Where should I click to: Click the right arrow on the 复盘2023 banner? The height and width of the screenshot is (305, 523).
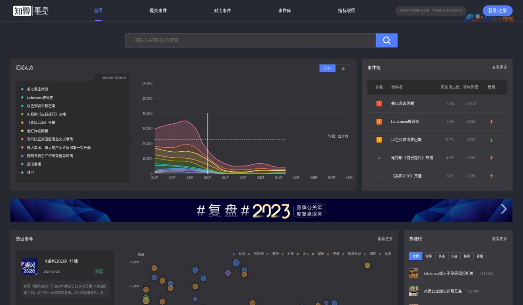tap(503, 210)
